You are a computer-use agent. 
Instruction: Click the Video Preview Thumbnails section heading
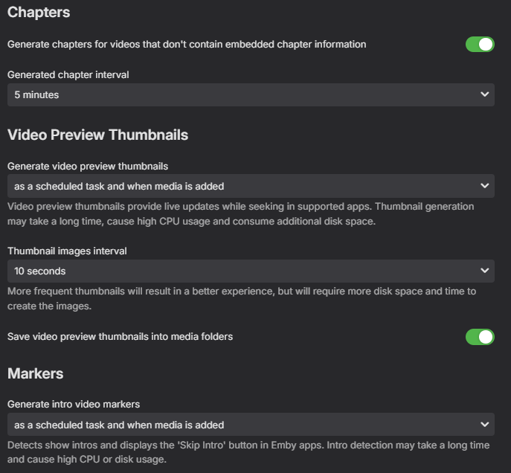click(97, 135)
